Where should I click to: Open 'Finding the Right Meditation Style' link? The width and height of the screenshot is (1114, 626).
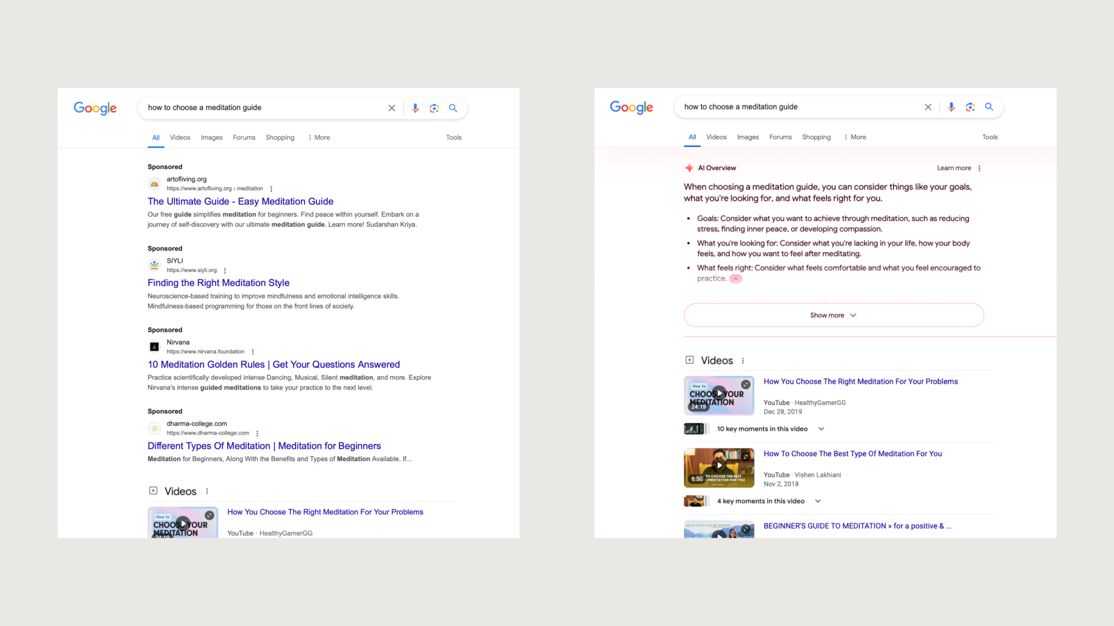click(x=218, y=282)
